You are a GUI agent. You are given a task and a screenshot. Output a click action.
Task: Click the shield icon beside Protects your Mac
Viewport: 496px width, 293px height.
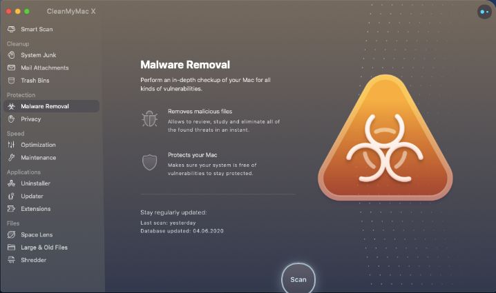150,162
